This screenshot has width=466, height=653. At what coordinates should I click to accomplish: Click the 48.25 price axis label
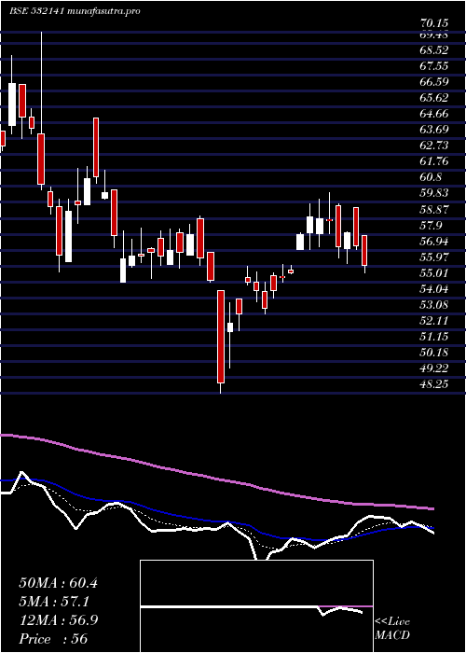434,384
